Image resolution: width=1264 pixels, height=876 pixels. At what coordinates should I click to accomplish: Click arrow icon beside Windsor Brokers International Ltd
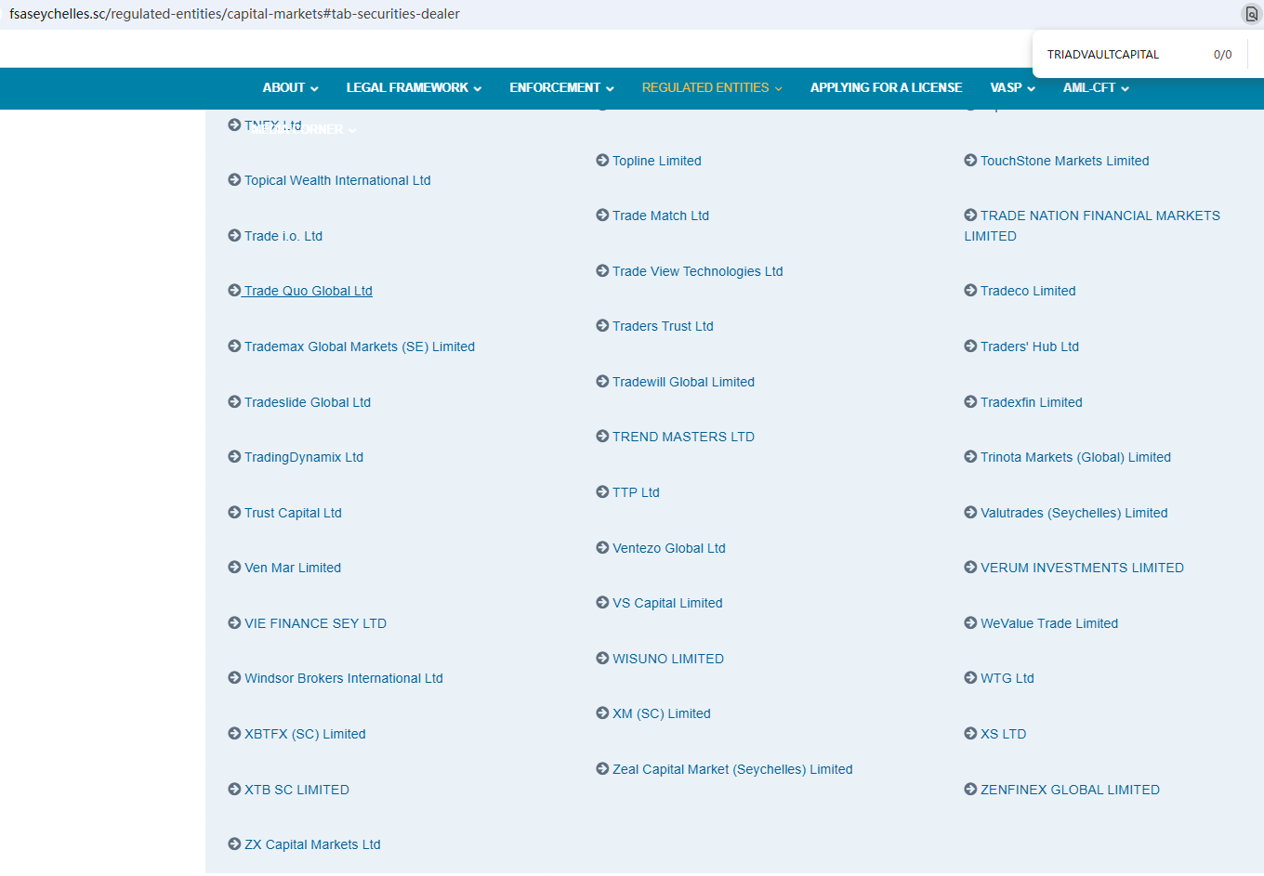234,678
